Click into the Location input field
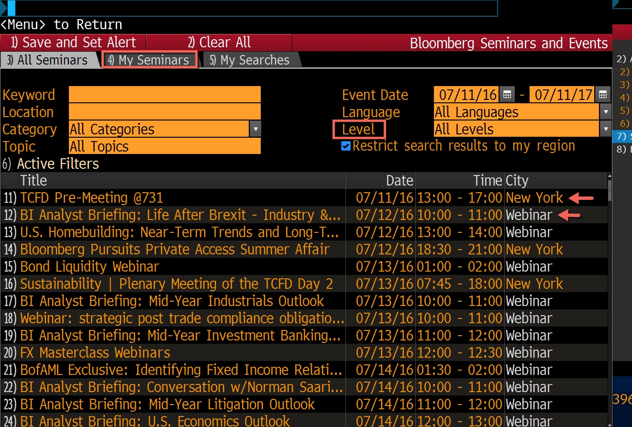This screenshot has height=427, width=632. coord(165,112)
